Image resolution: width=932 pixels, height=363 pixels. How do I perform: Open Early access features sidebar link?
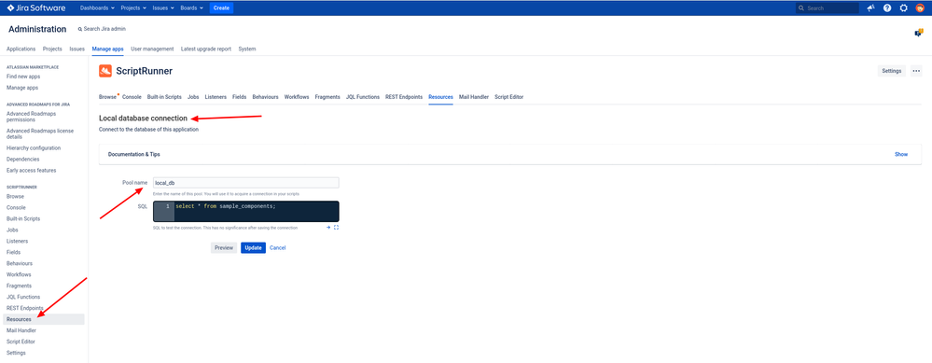31,171
